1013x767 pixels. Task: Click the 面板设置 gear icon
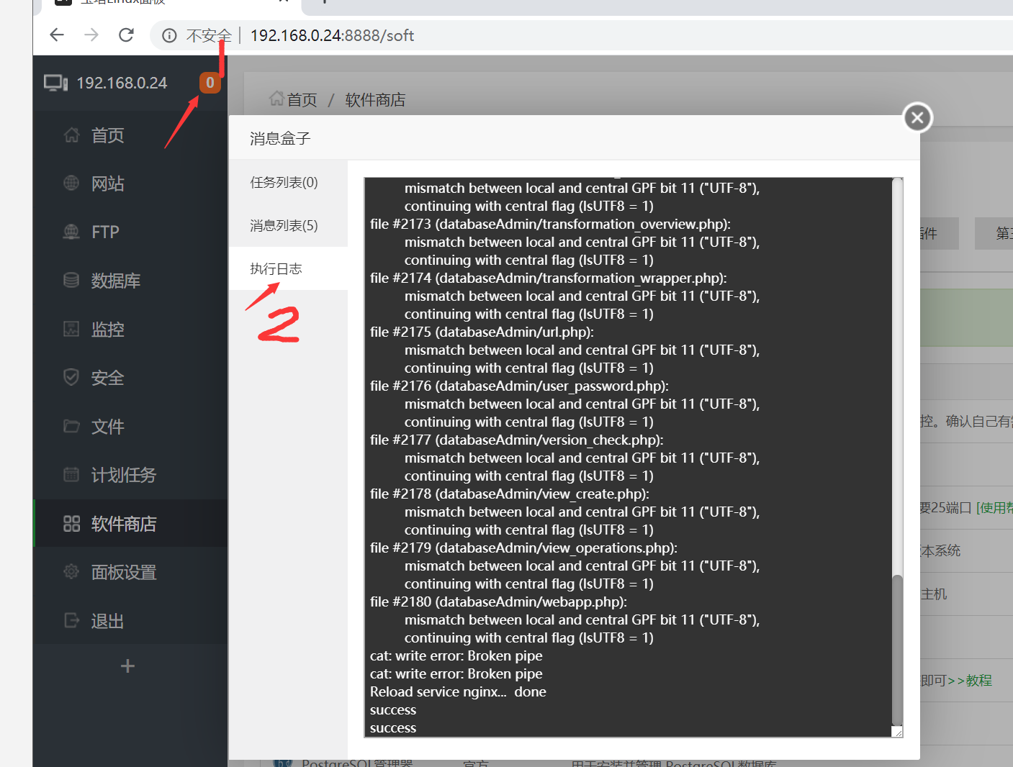[71, 572]
